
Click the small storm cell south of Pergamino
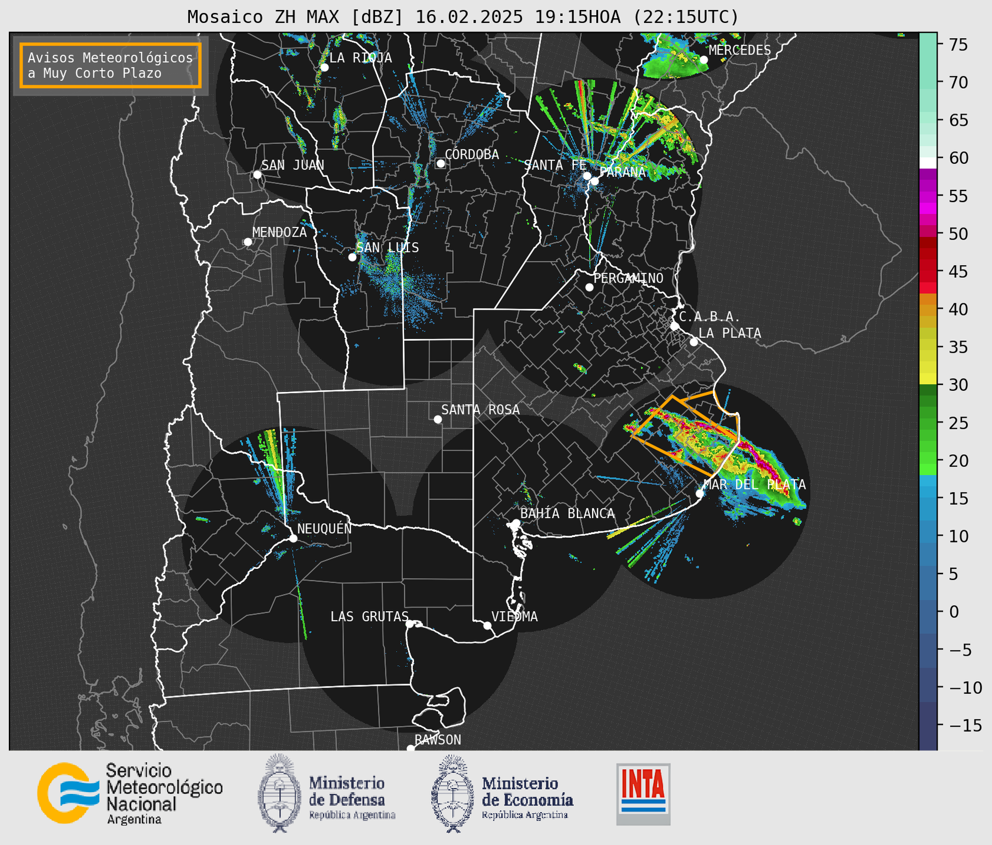(580, 368)
